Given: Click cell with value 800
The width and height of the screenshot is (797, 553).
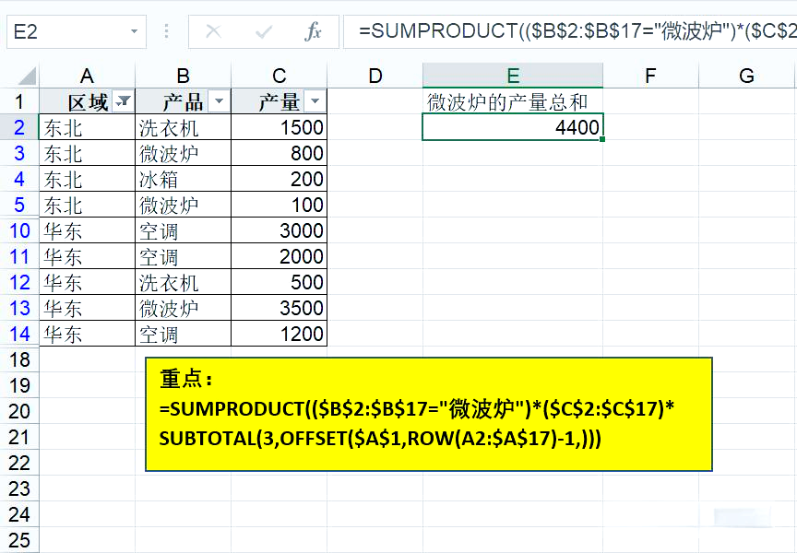Looking at the screenshot, I should click(280, 153).
